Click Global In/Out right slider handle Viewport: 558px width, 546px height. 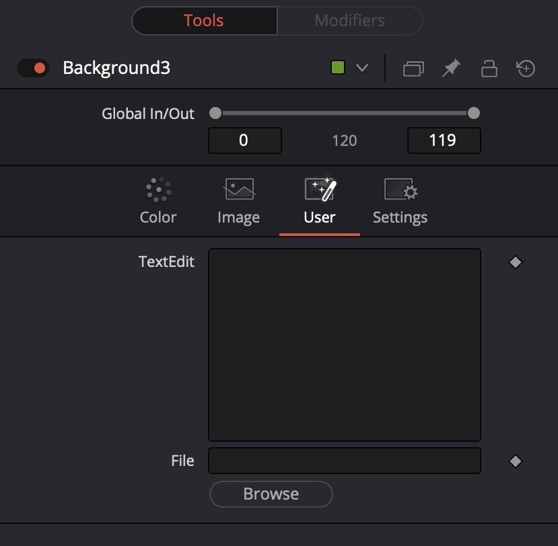(x=474, y=113)
